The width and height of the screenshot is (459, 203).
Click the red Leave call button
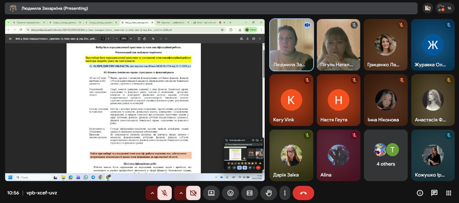click(303, 193)
